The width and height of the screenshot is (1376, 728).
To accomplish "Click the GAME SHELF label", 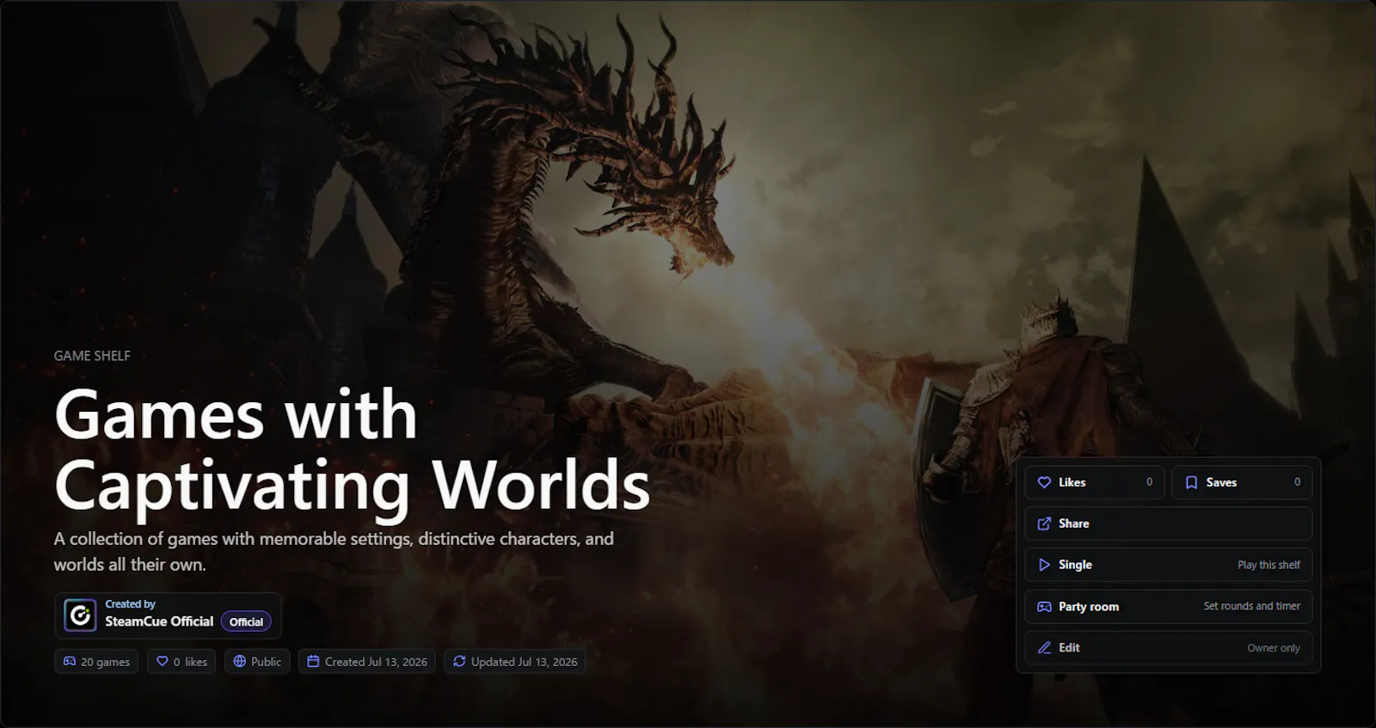I will pyautogui.click(x=92, y=356).
